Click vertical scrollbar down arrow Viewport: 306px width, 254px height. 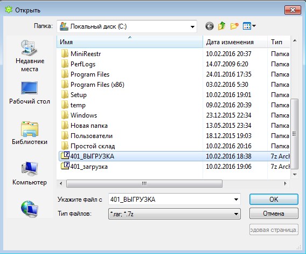(x=295, y=175)
